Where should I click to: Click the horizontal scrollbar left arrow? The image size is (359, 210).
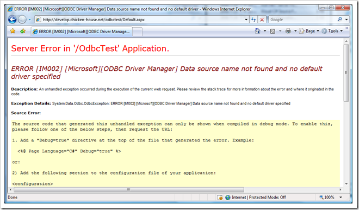[10, 190]
